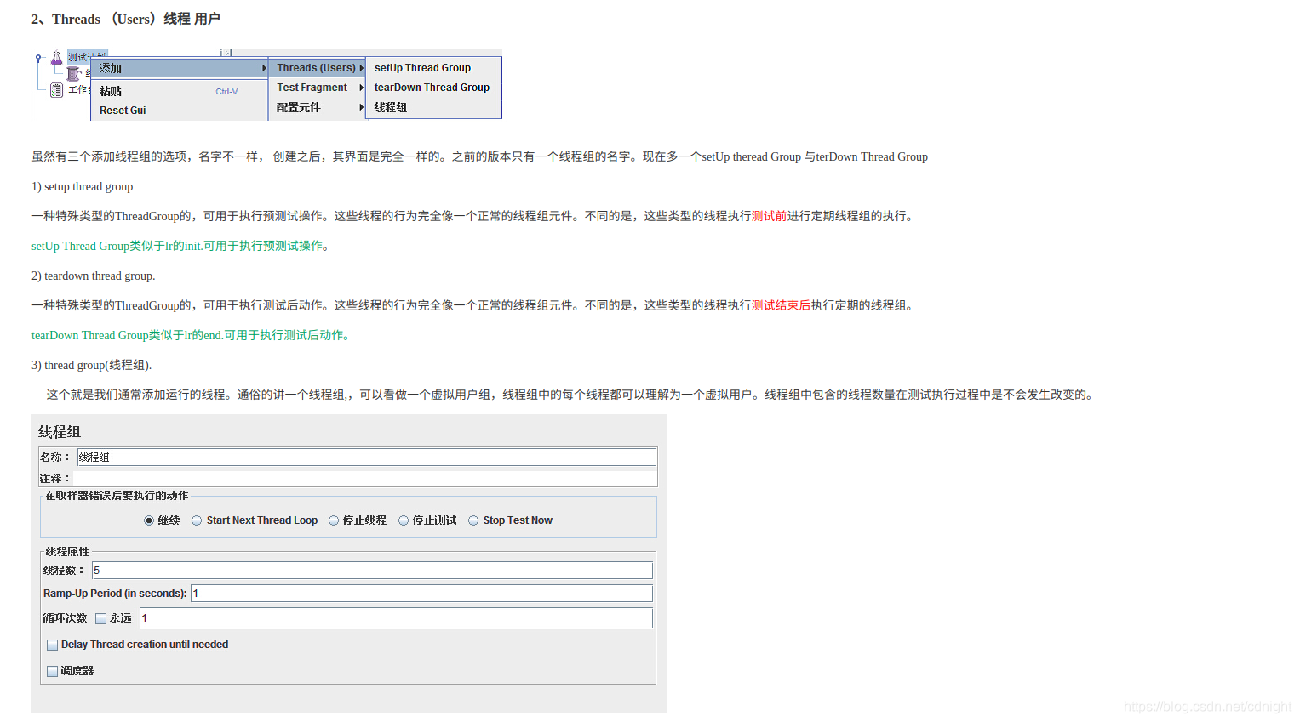
Task: Click the '1) setup thread group' line
Action: click(83, 186)
